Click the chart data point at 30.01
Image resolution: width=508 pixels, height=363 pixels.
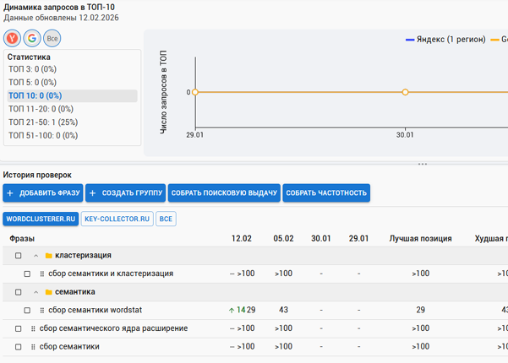click(x=405, y=92)
